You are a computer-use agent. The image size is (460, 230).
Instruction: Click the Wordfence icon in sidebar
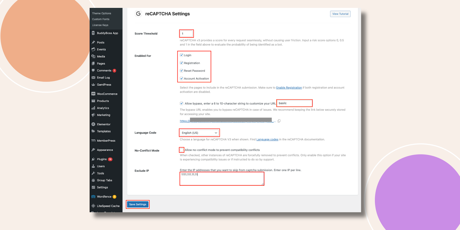tap(93, 197)
